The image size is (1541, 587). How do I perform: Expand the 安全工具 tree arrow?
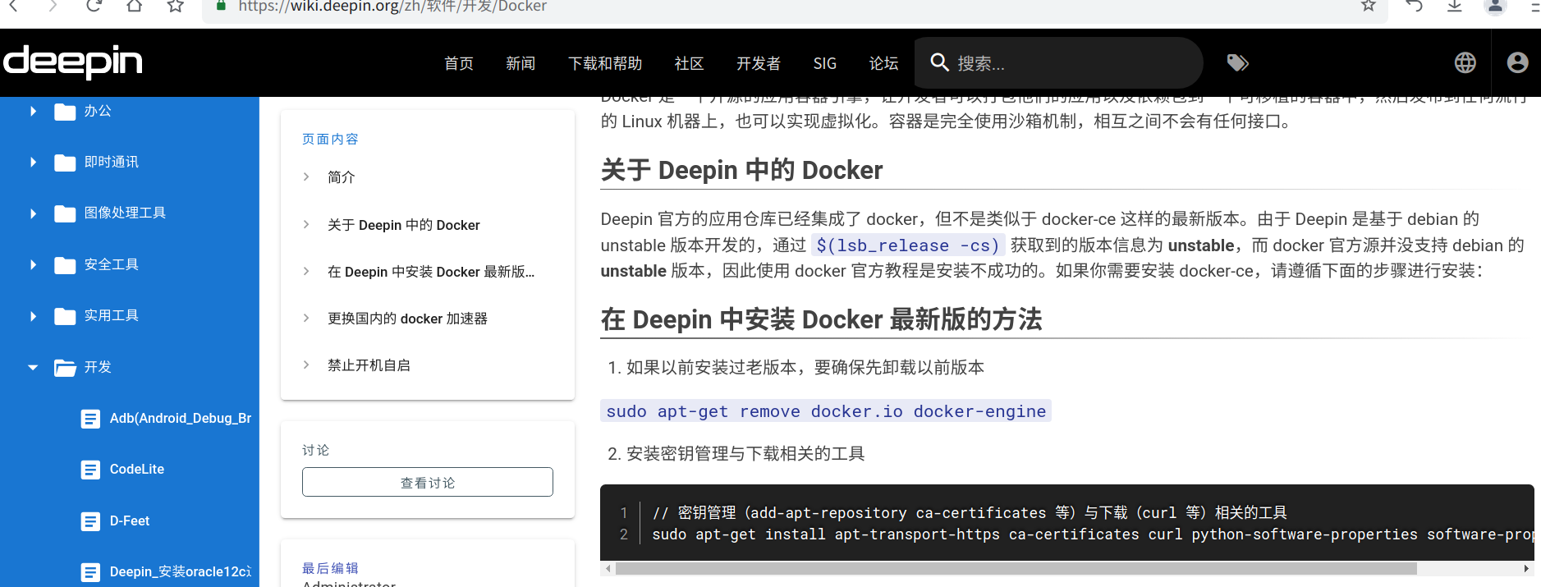33,264
